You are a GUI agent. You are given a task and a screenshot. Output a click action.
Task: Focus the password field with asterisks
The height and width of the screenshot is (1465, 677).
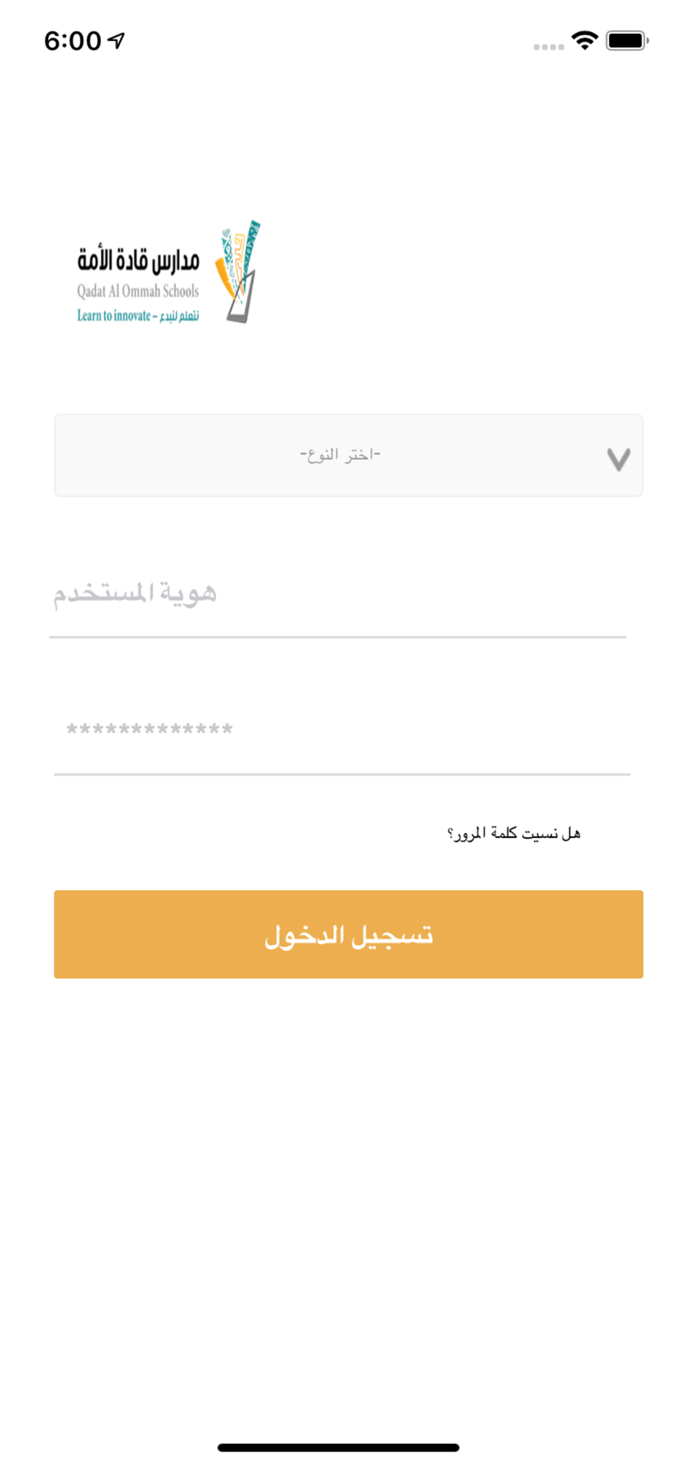342,730
